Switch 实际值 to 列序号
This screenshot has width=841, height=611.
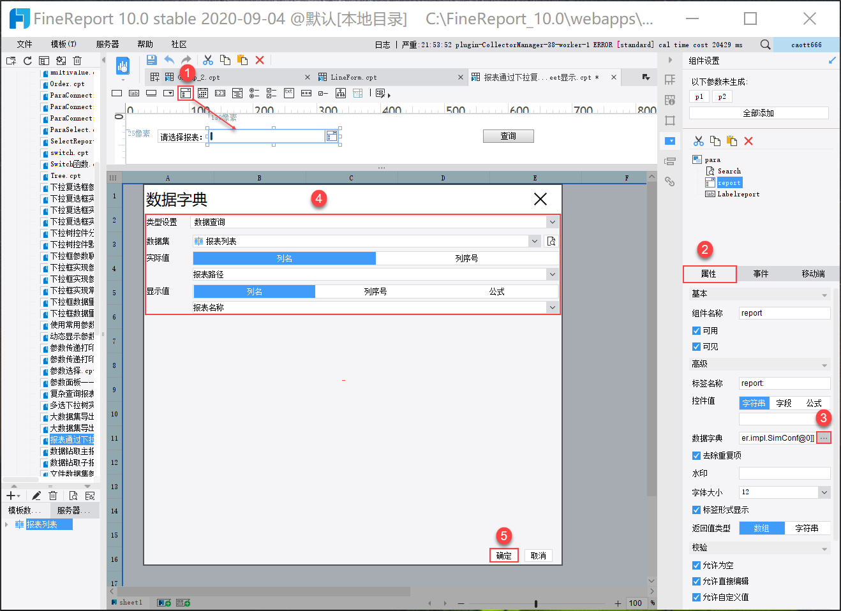click(x=466, y=258)
